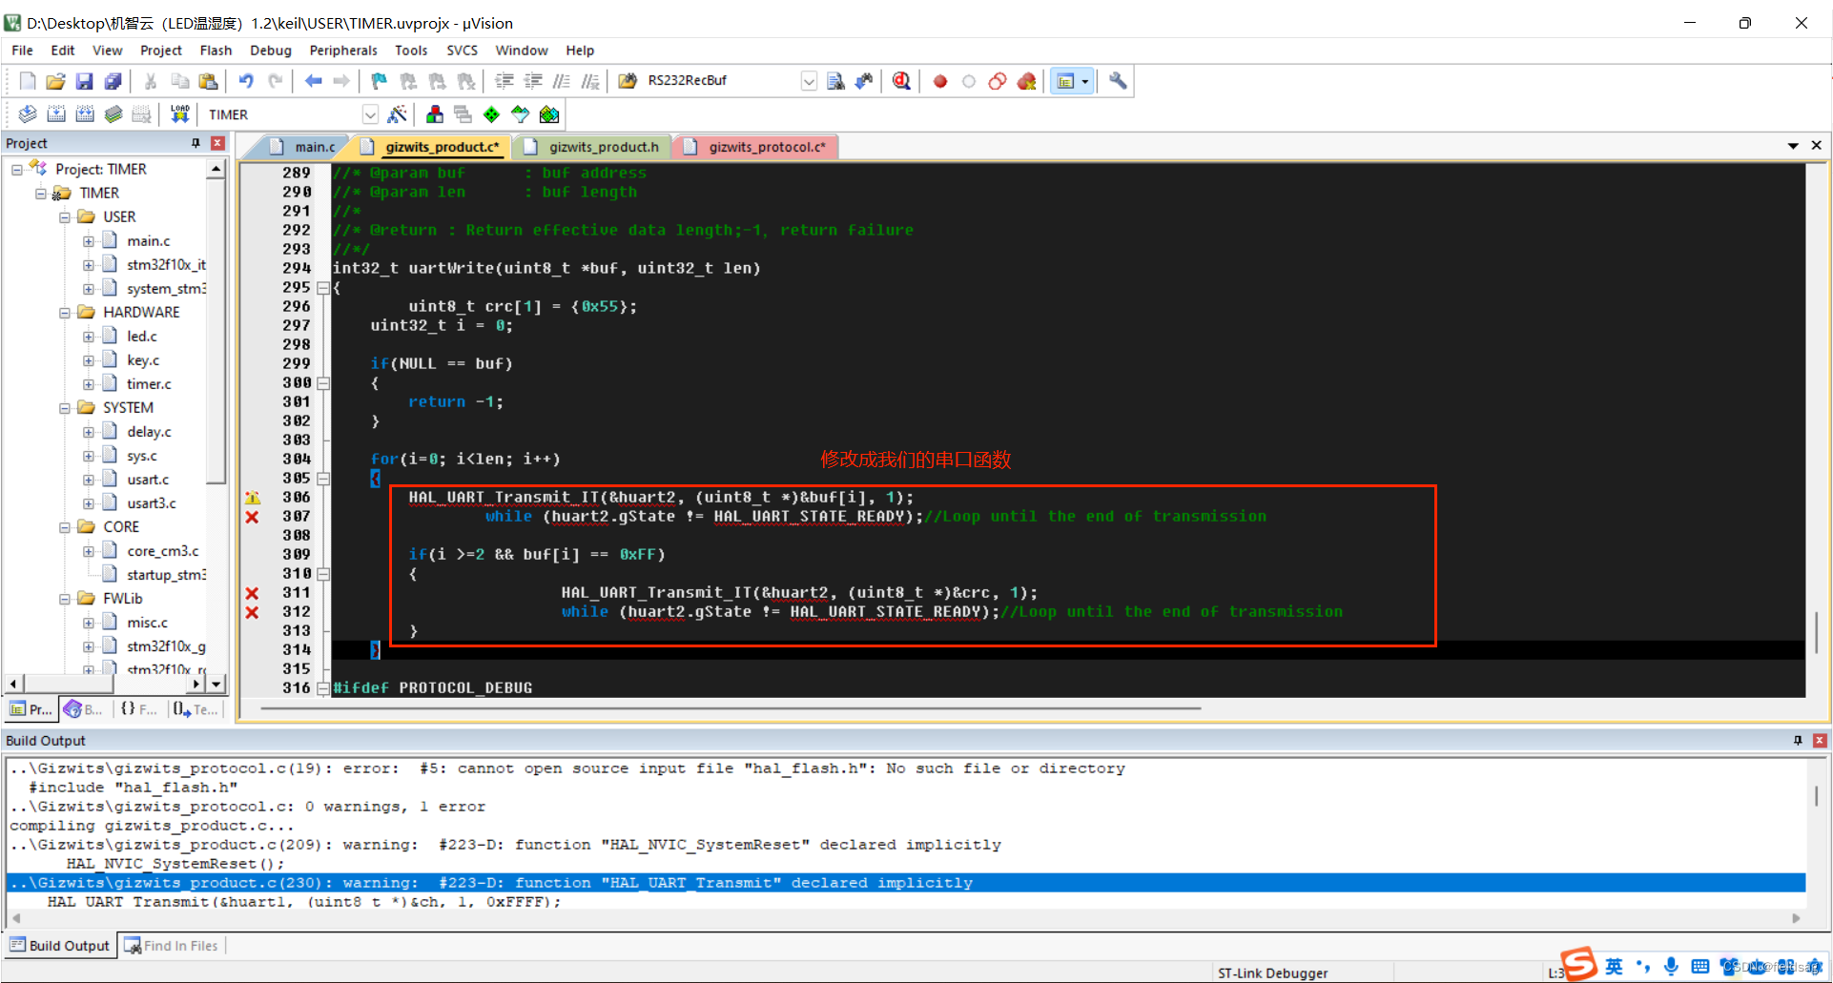
Task: Indent the selected lines
Action: [504, 81]
